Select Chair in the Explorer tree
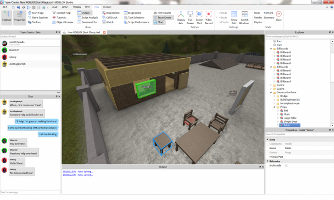This screenshot has width=334, height=200. [286, 114]
